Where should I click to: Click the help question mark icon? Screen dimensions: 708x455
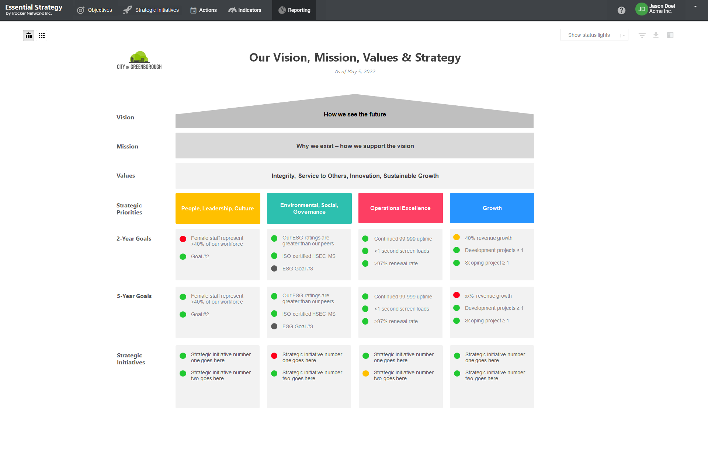click(x=621, y=10)
